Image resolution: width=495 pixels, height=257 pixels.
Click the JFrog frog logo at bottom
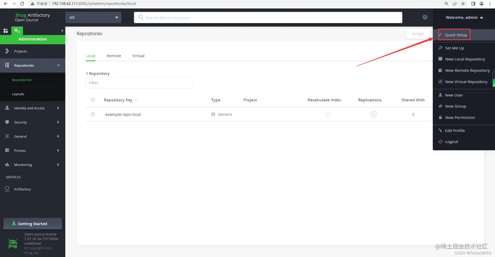pyautogui.click(x=12, y=244)
